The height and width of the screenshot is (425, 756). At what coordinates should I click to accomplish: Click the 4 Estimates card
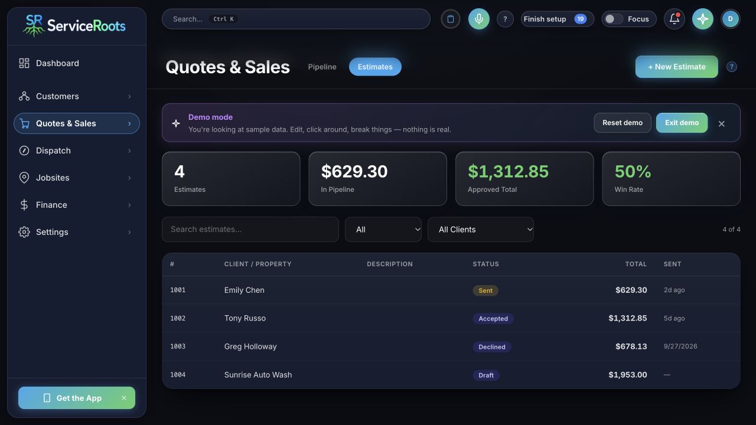coord(231,179)
